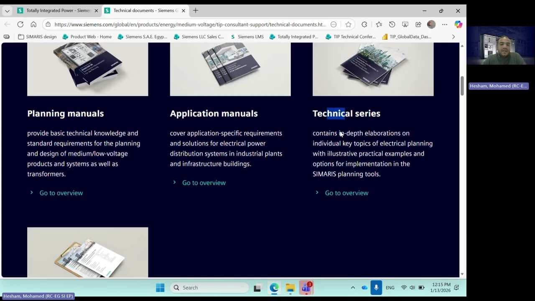Viewport: 535px width, 301px height.
Task: View site information lock icon
Action: pyautogui.click(x=48, y=24)
